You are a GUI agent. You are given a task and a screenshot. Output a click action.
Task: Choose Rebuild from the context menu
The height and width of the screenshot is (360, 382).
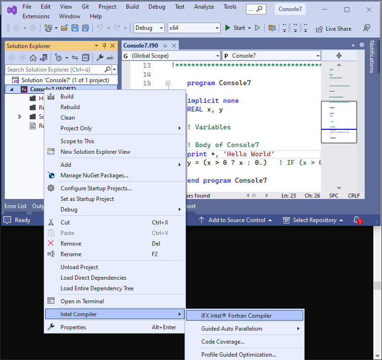point(70,107)
